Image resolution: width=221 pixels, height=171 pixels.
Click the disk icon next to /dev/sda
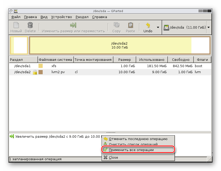click(x=166, y=27)
